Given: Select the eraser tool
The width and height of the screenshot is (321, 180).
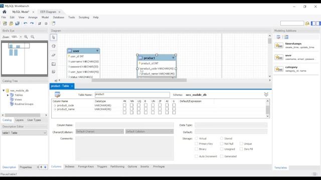Looking at the screenshot, I should coord(54,55).
